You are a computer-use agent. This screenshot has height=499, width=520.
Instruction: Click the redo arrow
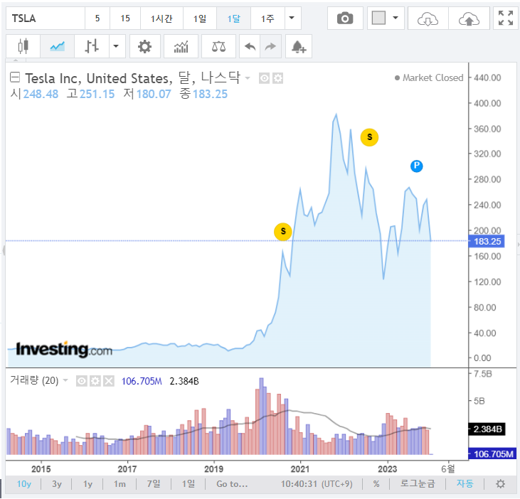[x=270, y=46]
